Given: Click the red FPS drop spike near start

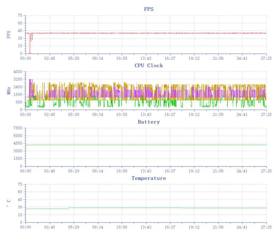Looking at the screenshot, I should 30,44.
